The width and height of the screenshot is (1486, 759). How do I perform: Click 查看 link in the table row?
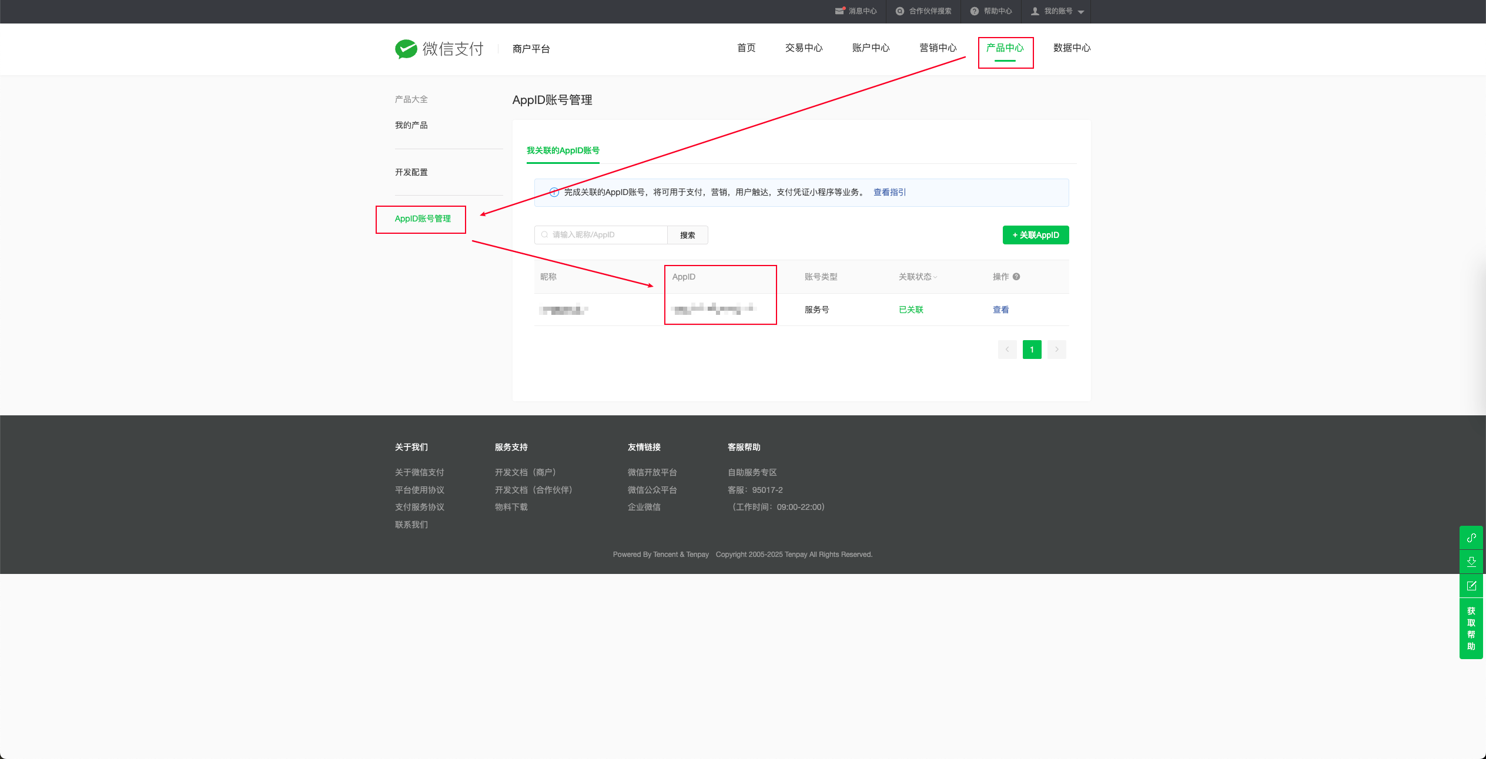click(x=1000, y=310)
